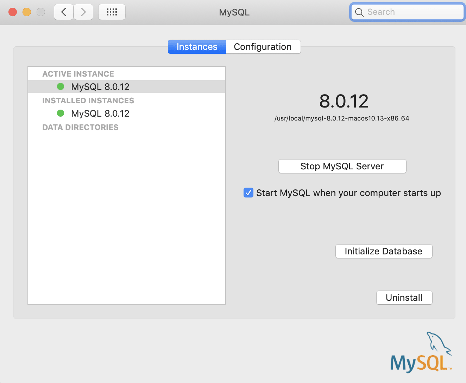Go forward with the right chevron button

point(83,12)
